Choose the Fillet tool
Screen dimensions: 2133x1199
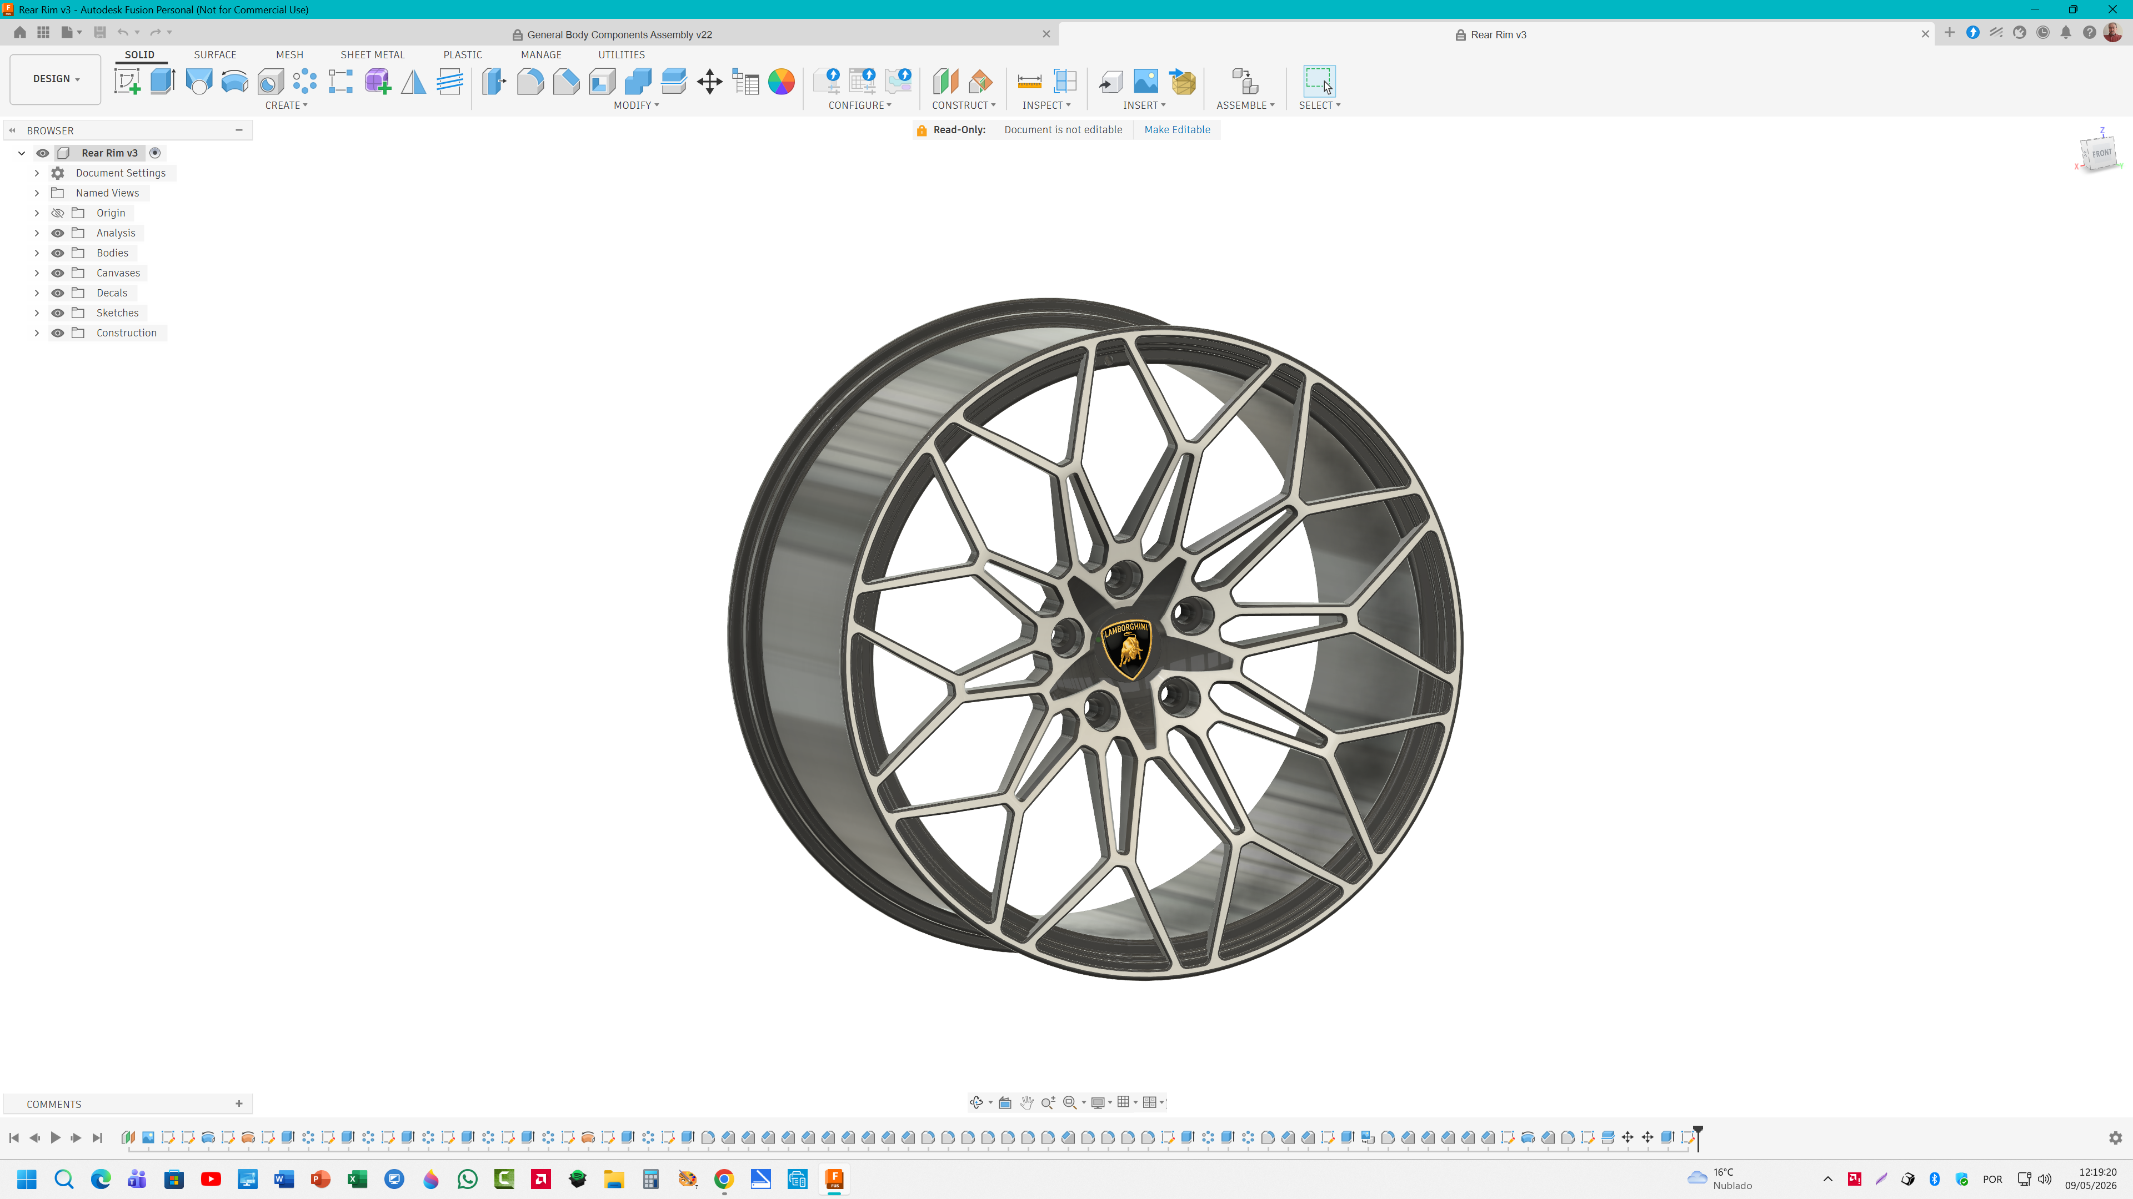click(531, 81)
